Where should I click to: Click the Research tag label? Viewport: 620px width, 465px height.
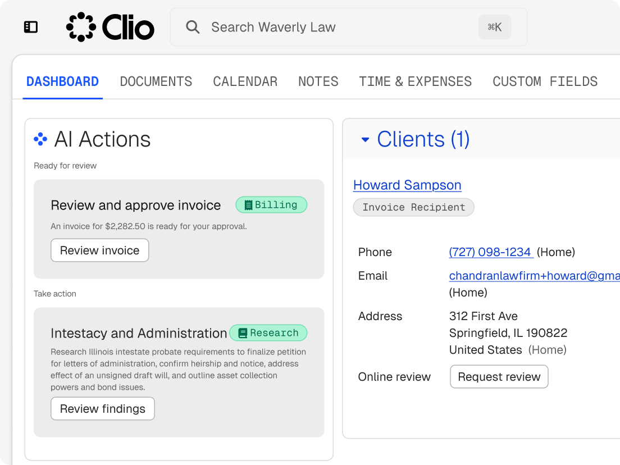point(268,333)
